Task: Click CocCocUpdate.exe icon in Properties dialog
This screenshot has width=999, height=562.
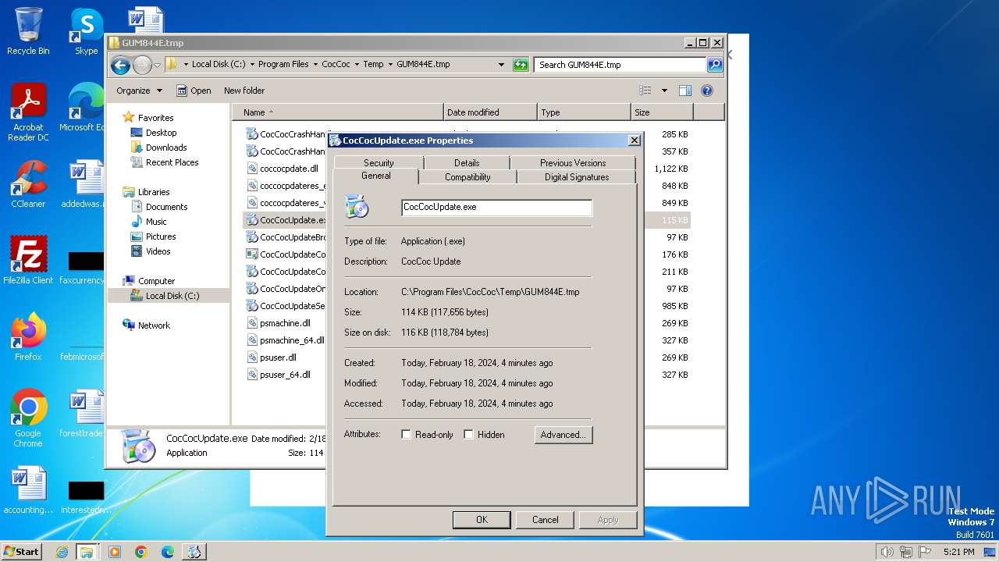Action: click(357, 207)
